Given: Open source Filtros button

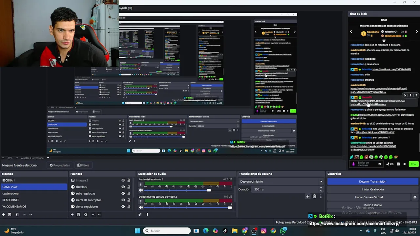Looking at the screenshot, I should [83, 165].
